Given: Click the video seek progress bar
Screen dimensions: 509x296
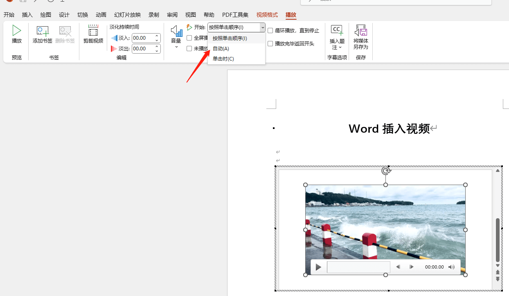Looking at the screenshot, I should 358,267.
